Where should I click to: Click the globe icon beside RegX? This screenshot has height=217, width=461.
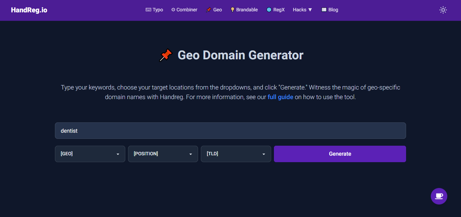(269, 10)
